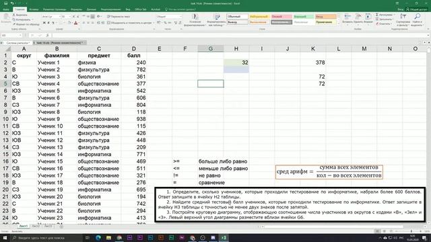Switch to the Данные ribbon tab
431x242 pixels.
[92, 9]
